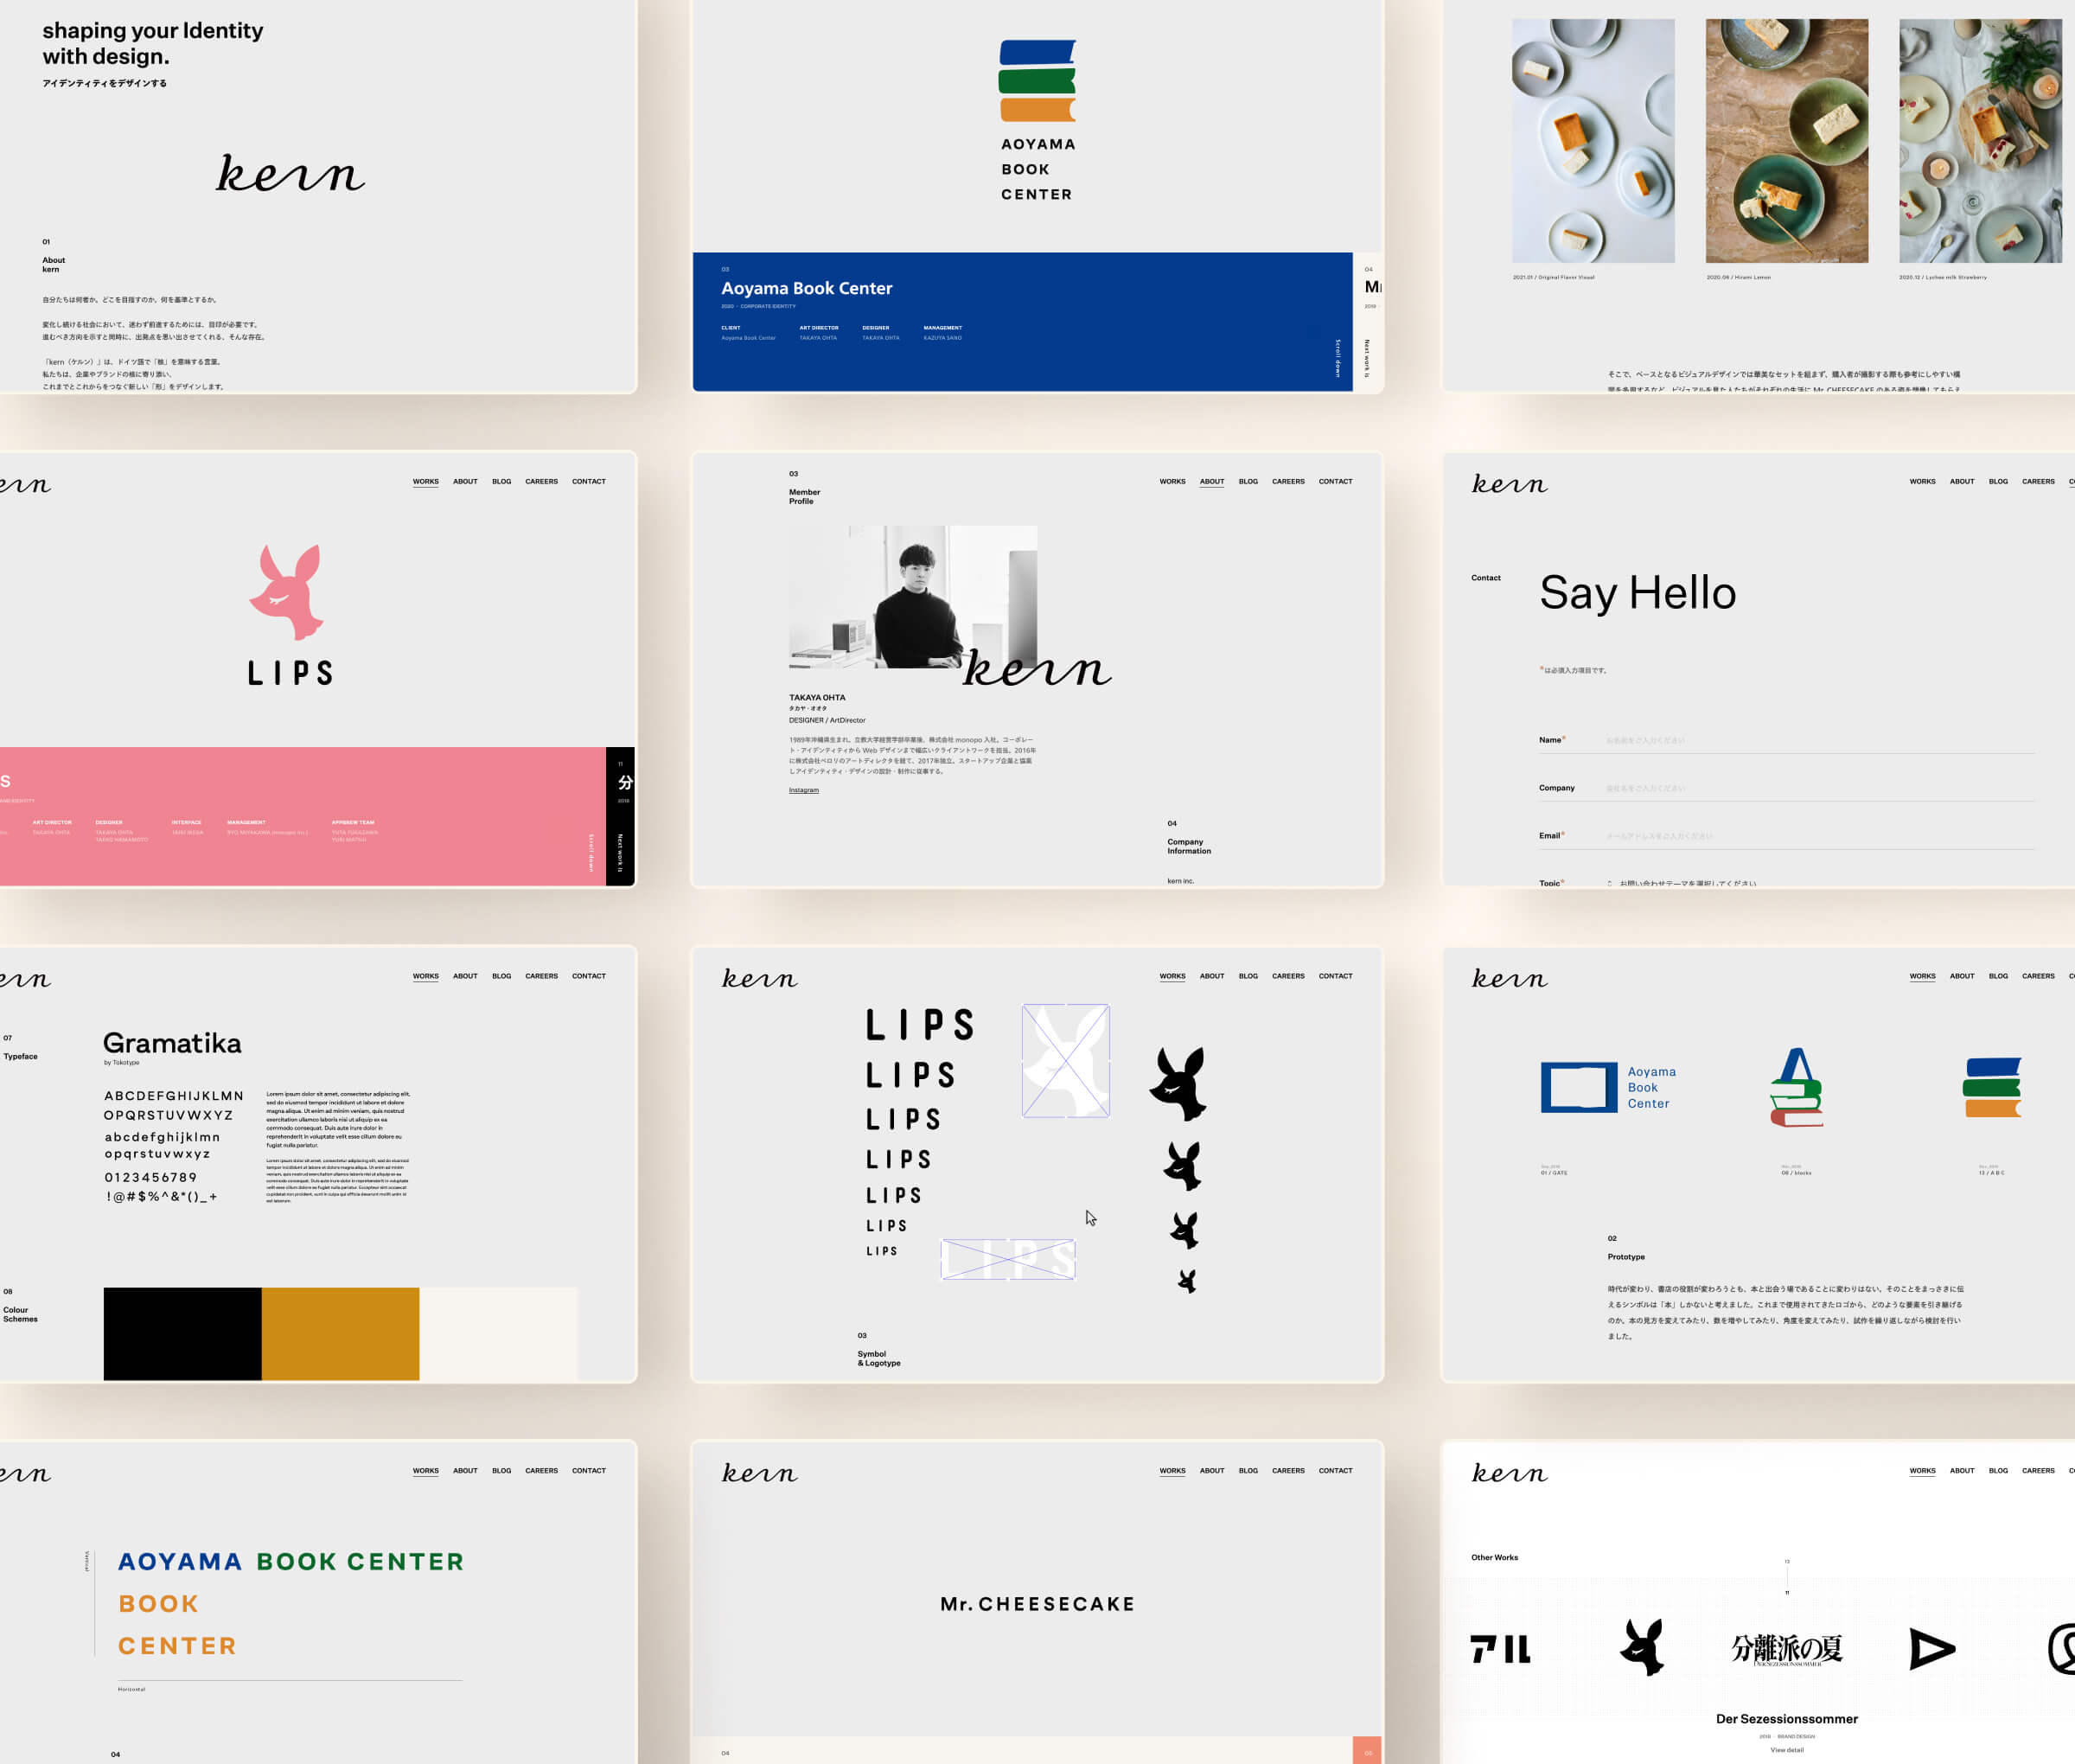
Task: Click the Gramatika typeface heading
Action: pos(172,1044)
